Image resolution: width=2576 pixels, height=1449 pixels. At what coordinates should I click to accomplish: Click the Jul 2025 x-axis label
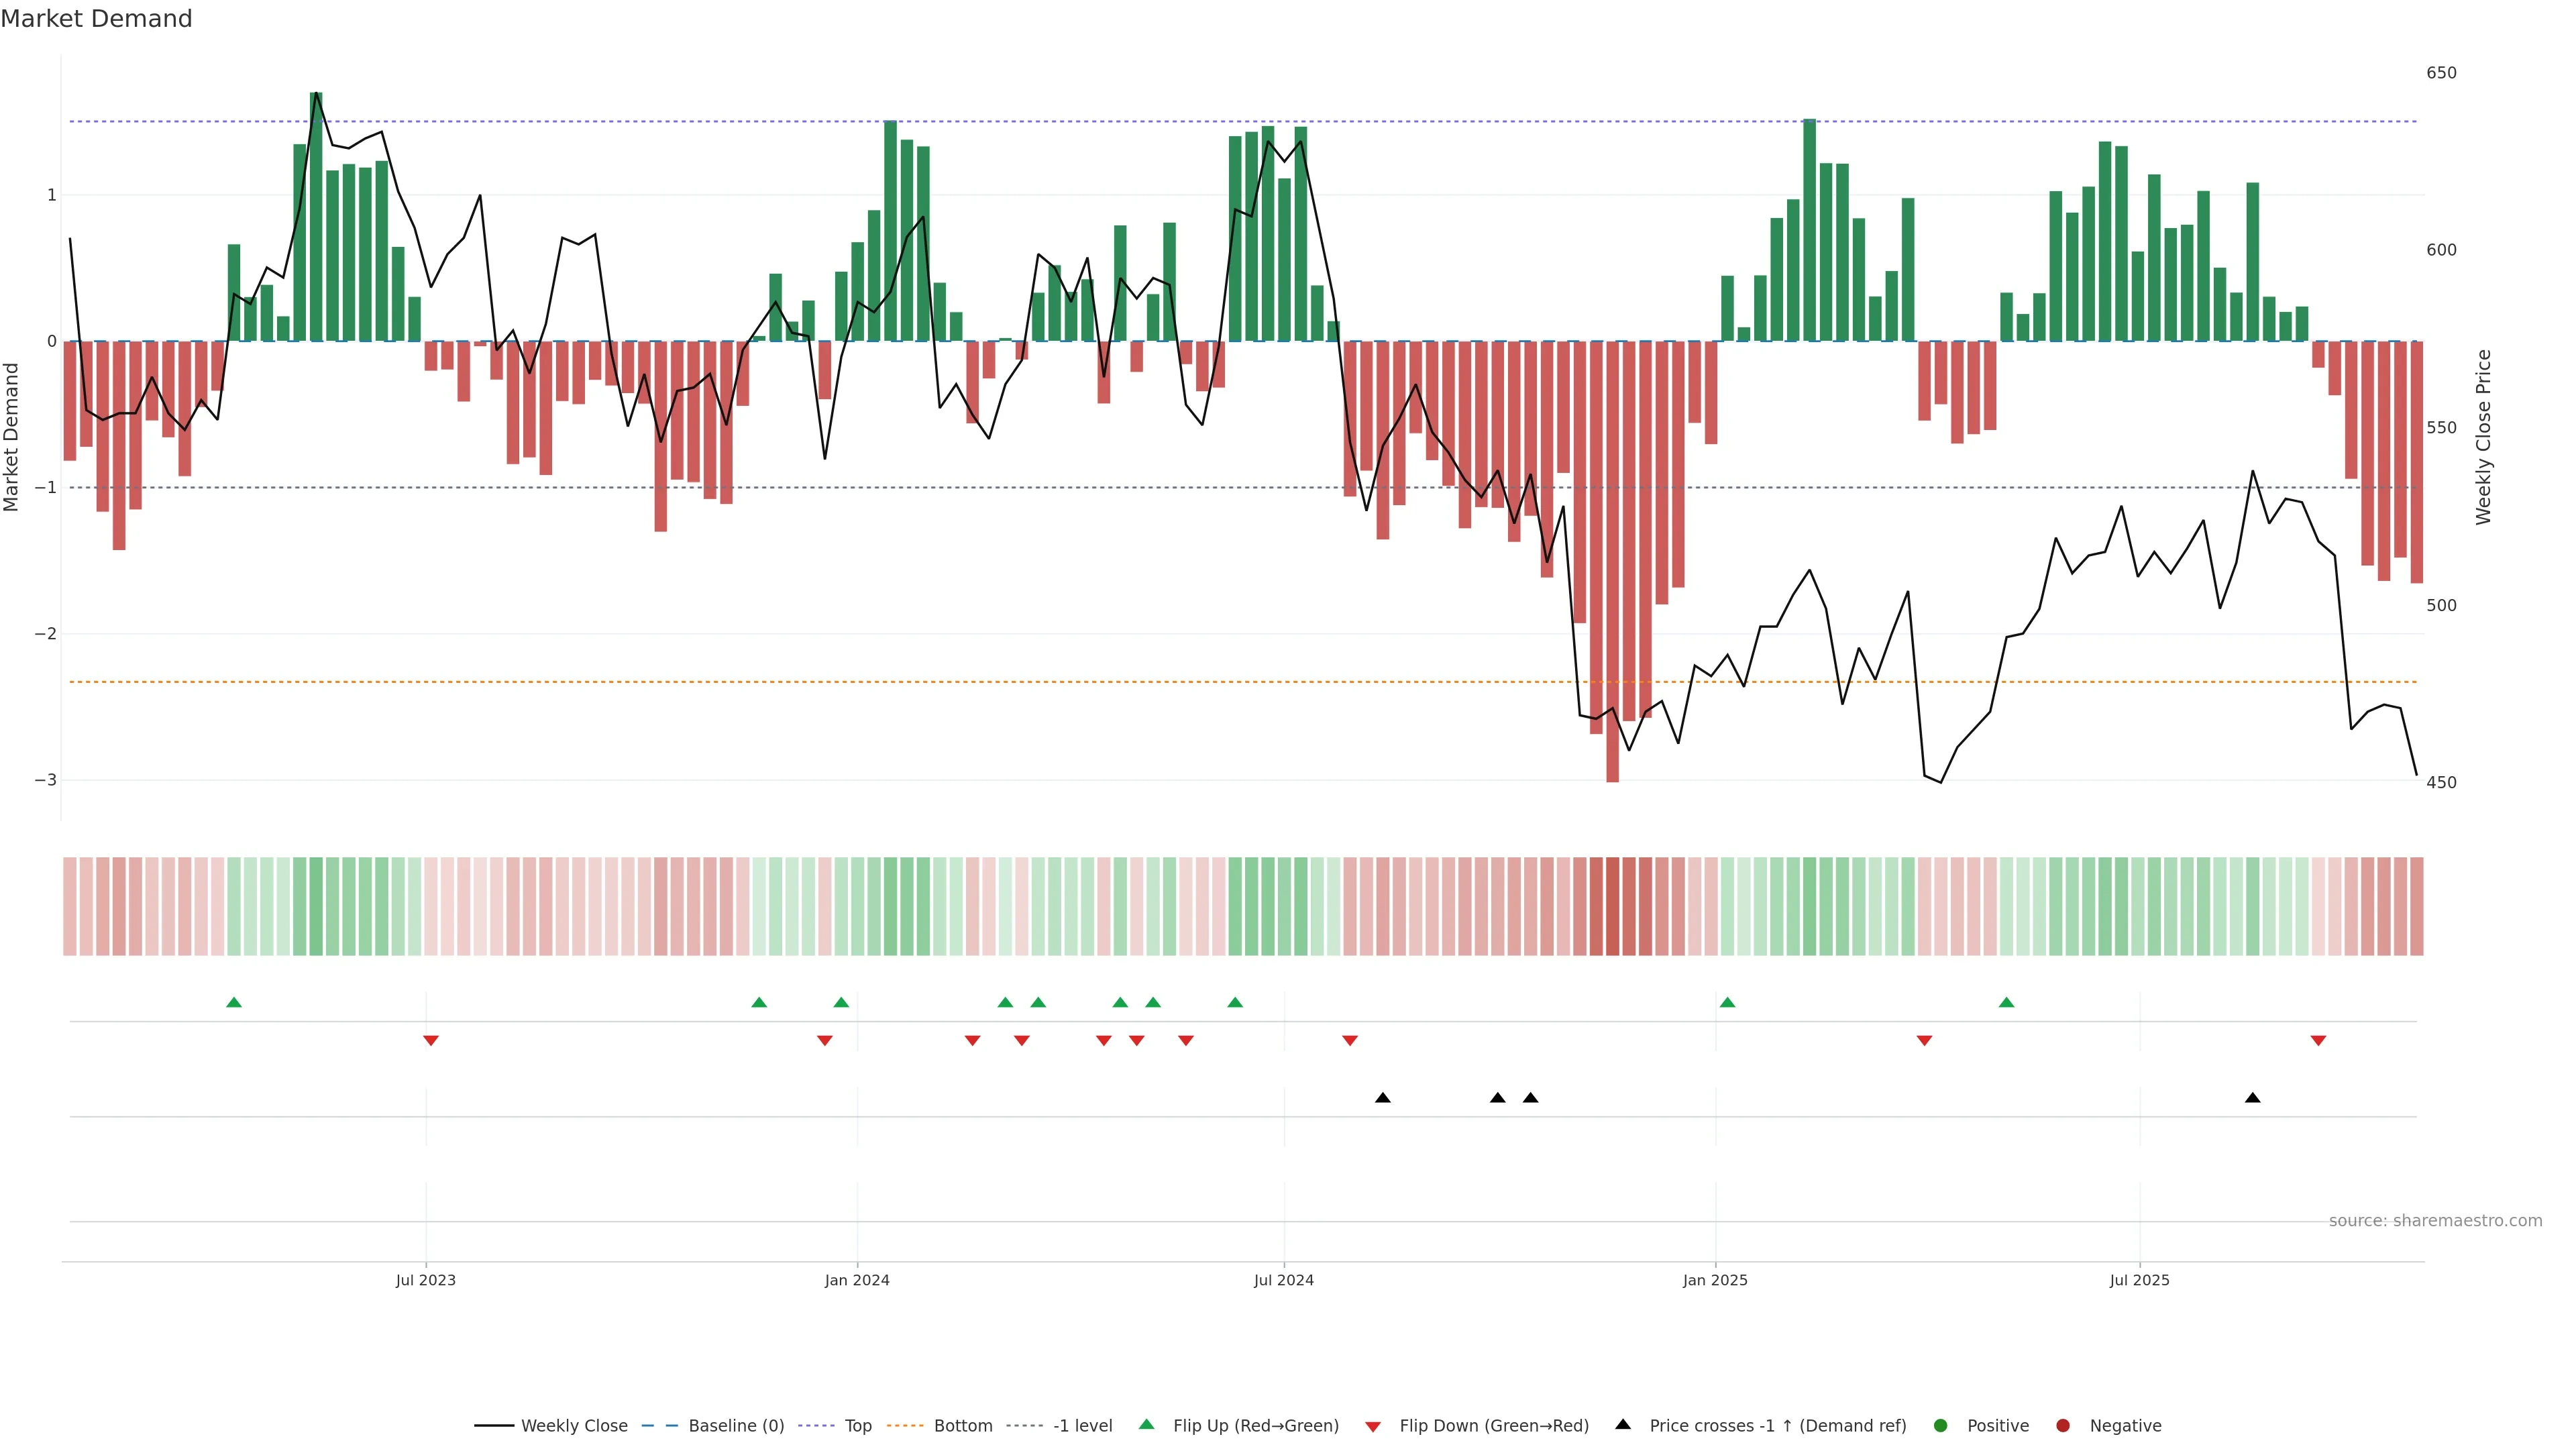click(x=2139, y=1280)
